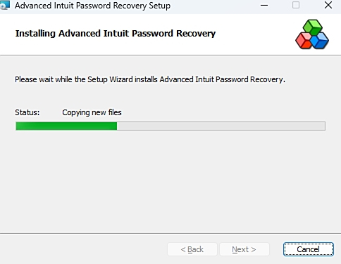Click the green filled part of progress bar
This screenshot has height=264, width=341.
(x=66, y=126)
